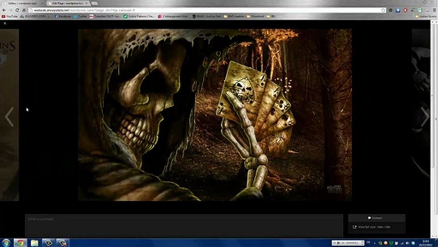
Task: Bookmark this page with the star icon
Action: pyautogui.click(x=383, y=10)
